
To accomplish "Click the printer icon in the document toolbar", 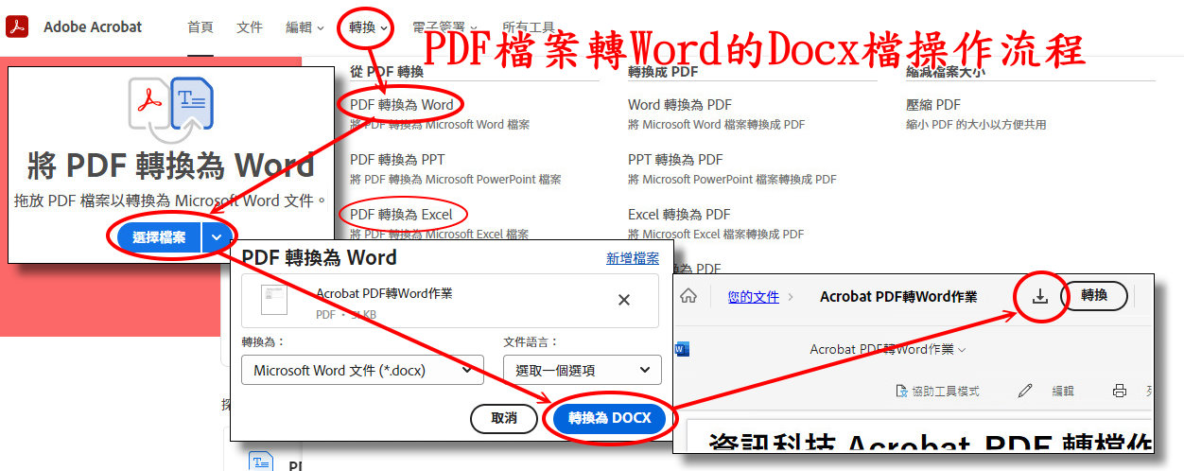I will click(x=1120, y=391).
